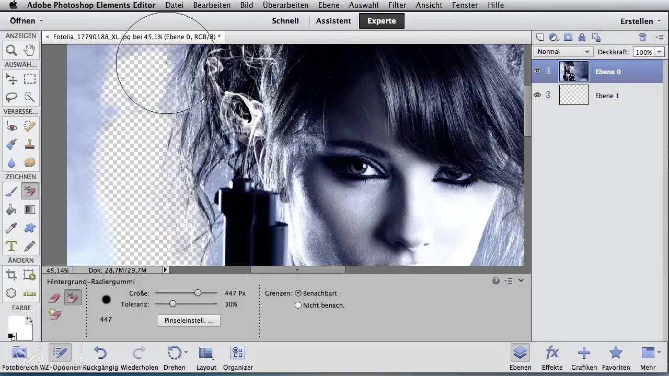Image resolution: width=669 pixels, height=376 pixels.
Task: Reset default black and white colors
Action: point(11,337)
